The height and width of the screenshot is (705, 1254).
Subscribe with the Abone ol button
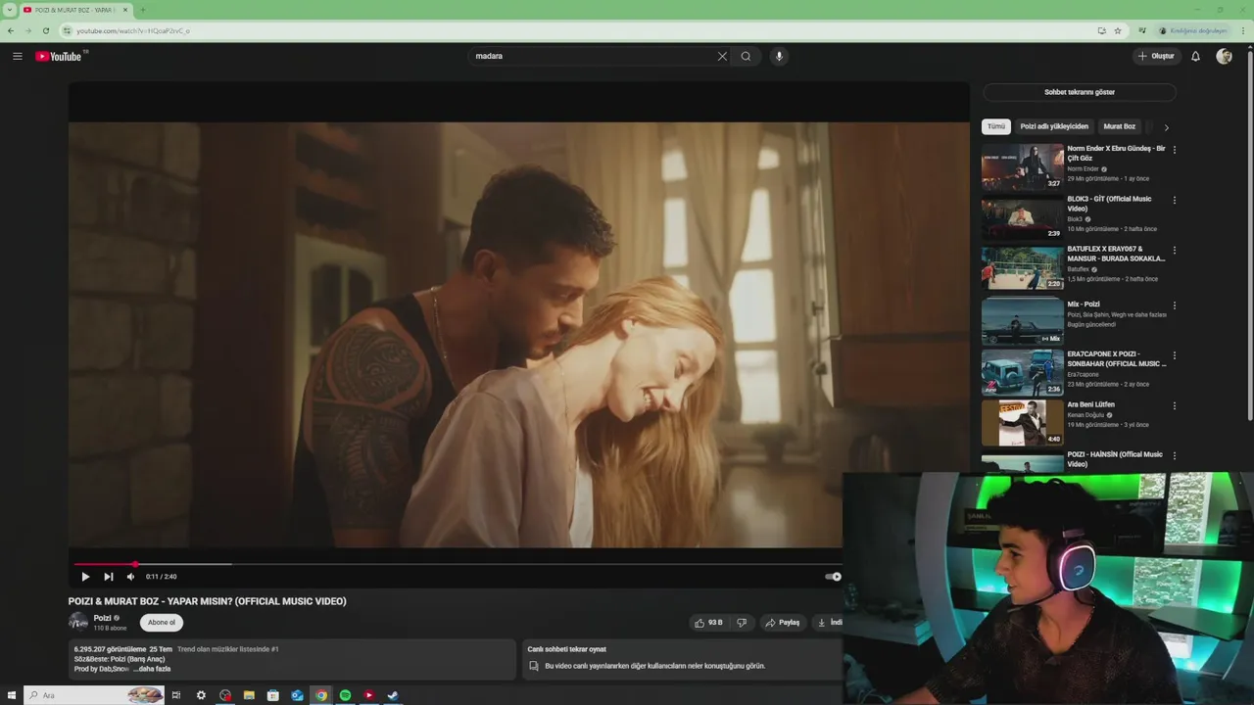coord(162,622)
